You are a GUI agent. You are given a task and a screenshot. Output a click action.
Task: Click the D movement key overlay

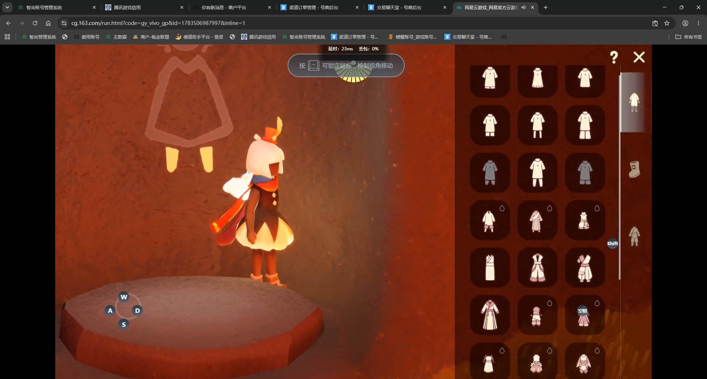coord(137,311)
